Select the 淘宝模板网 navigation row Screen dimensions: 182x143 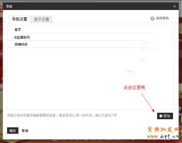(x=22, y=37)
